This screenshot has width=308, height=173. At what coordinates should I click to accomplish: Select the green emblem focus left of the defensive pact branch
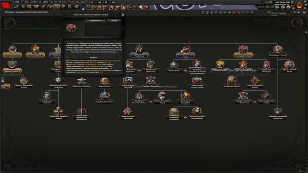47,98
